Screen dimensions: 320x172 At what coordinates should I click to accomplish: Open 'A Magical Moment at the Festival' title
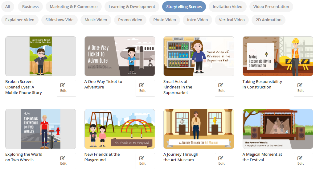click(x=262, y=157)
